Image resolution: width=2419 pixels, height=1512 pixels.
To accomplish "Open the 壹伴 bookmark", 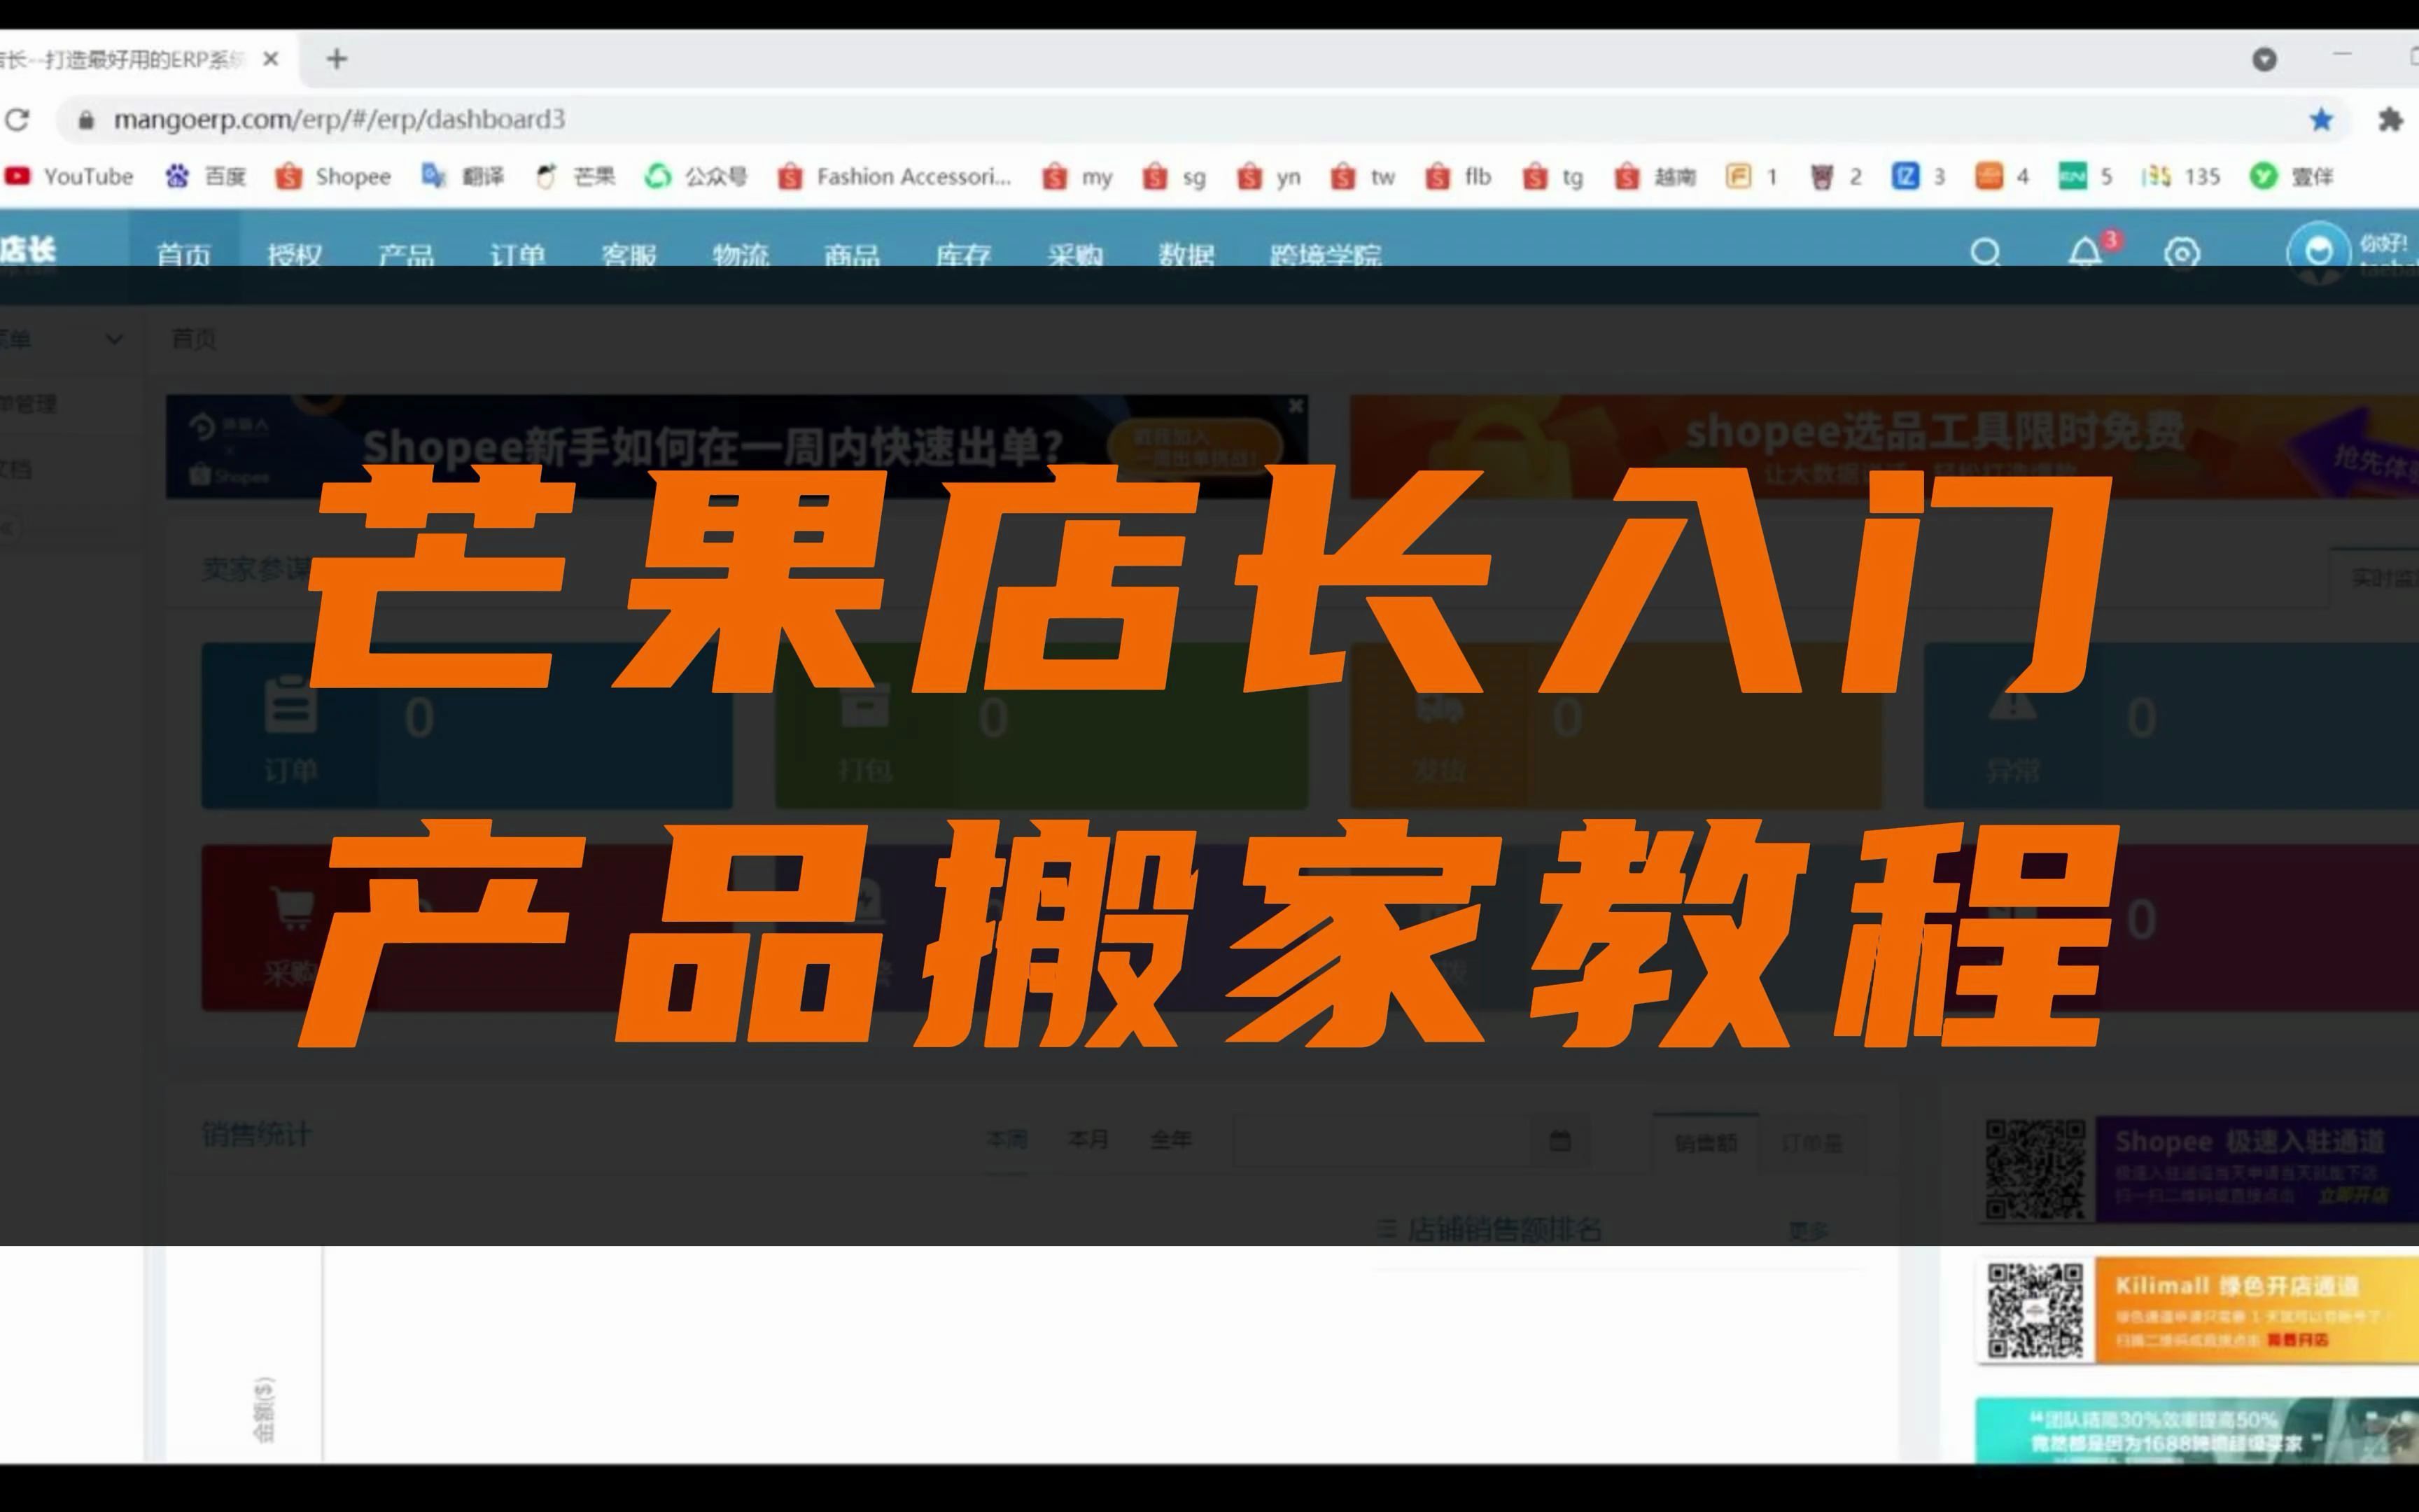I will 2291,177.
